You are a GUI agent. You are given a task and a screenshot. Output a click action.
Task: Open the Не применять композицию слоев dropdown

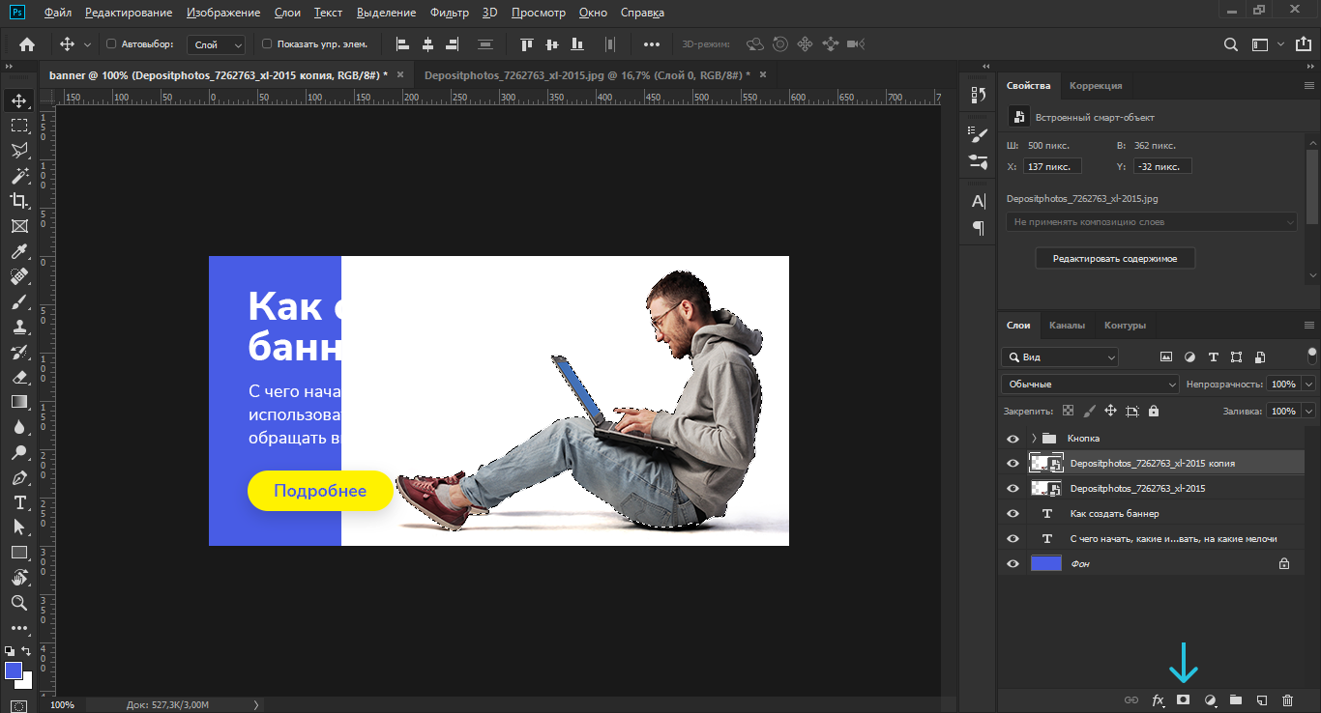coord(1152,221)
